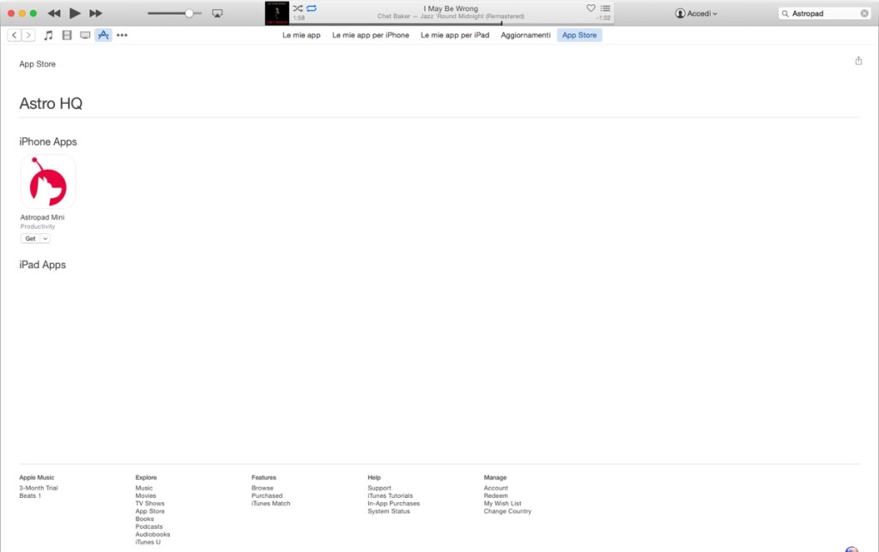Image resolution: width=879 pixels, height=552 pixels.
Task: Click the App Store breadcrumb
Action: click(38, 64)
